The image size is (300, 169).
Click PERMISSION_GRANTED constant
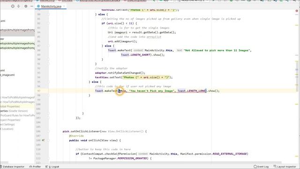(x=132, y=159)
